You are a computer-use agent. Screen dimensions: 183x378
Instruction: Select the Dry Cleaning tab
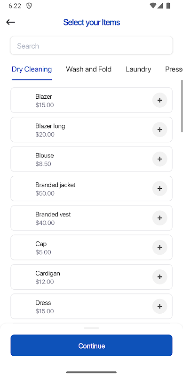click(32, 69)
